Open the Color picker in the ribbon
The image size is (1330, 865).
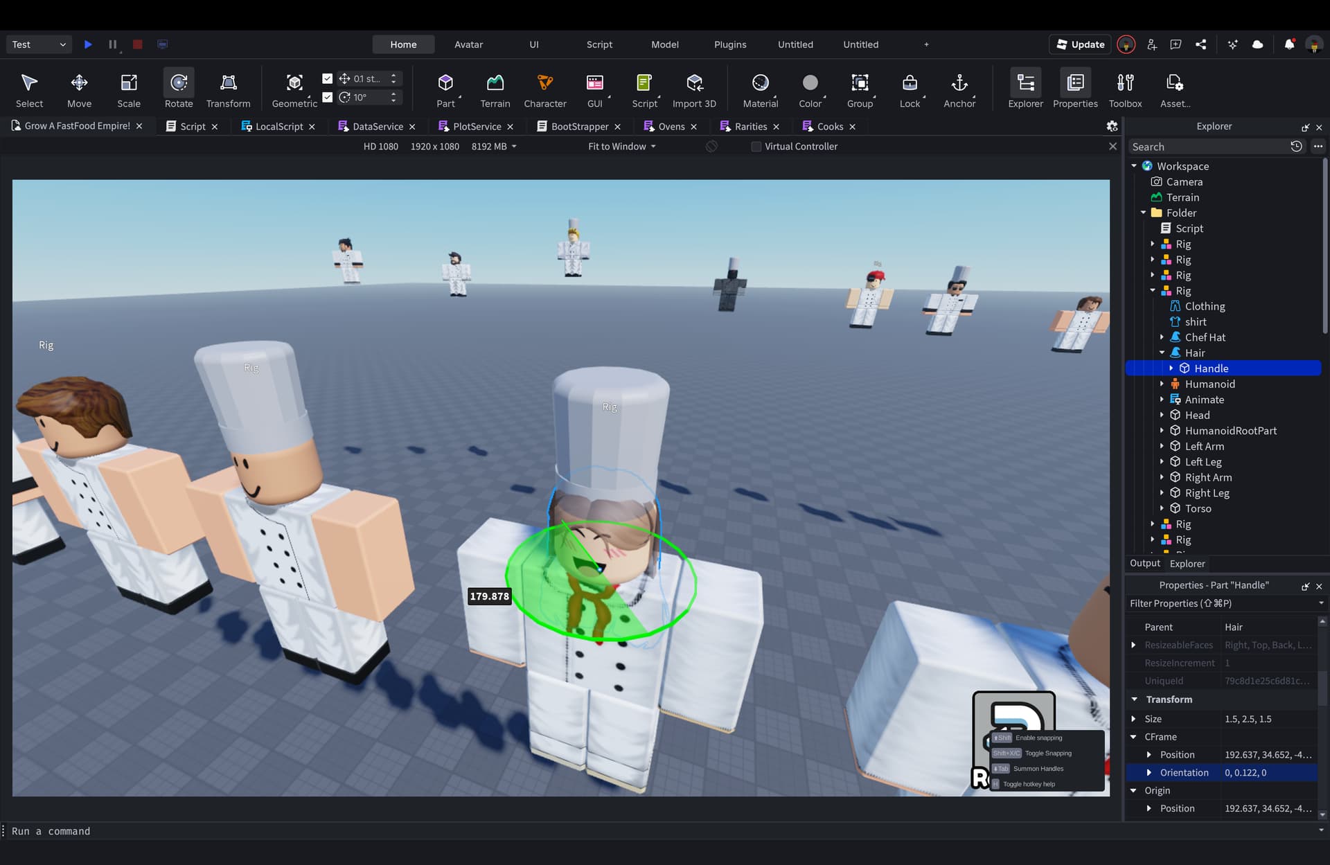[810, 89]
